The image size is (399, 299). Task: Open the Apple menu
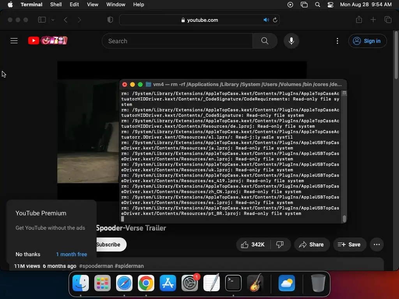click(10, 5)
